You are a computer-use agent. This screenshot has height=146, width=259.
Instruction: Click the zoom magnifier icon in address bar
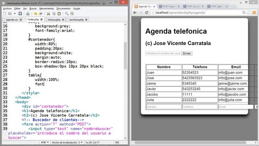(x=244, y=13)
